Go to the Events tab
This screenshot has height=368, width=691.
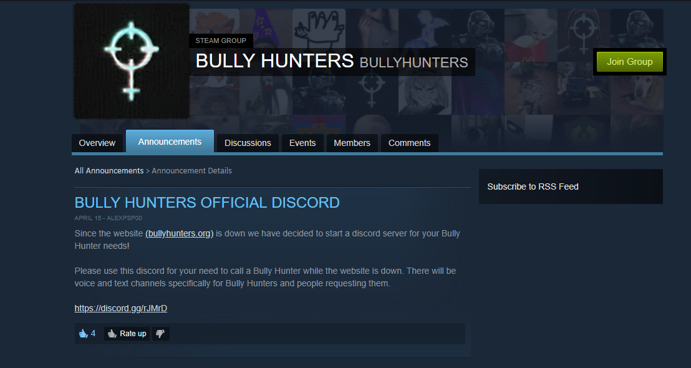tap(302, 143)
